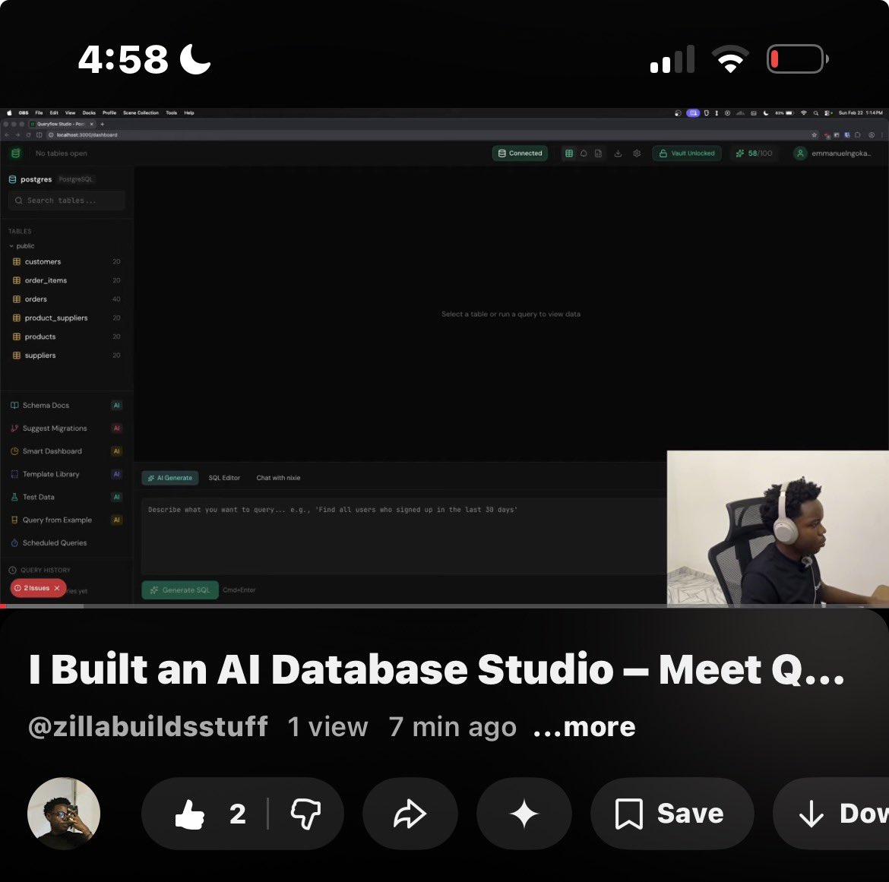Toggle the Vault Unlocked button

click(687, 153)
